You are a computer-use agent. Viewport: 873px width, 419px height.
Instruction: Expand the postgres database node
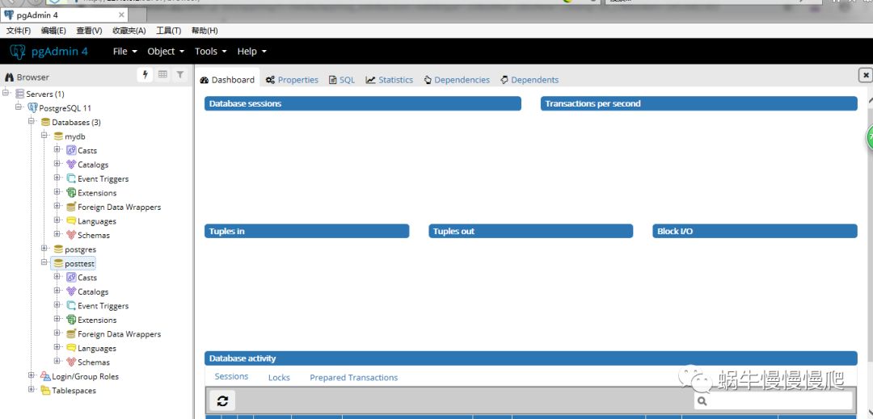click(44, 248)
